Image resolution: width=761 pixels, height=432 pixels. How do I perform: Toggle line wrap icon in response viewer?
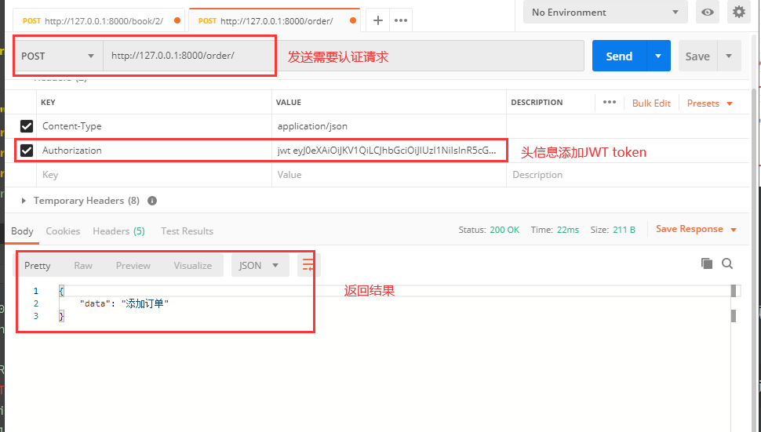click(x=308, y=265)
